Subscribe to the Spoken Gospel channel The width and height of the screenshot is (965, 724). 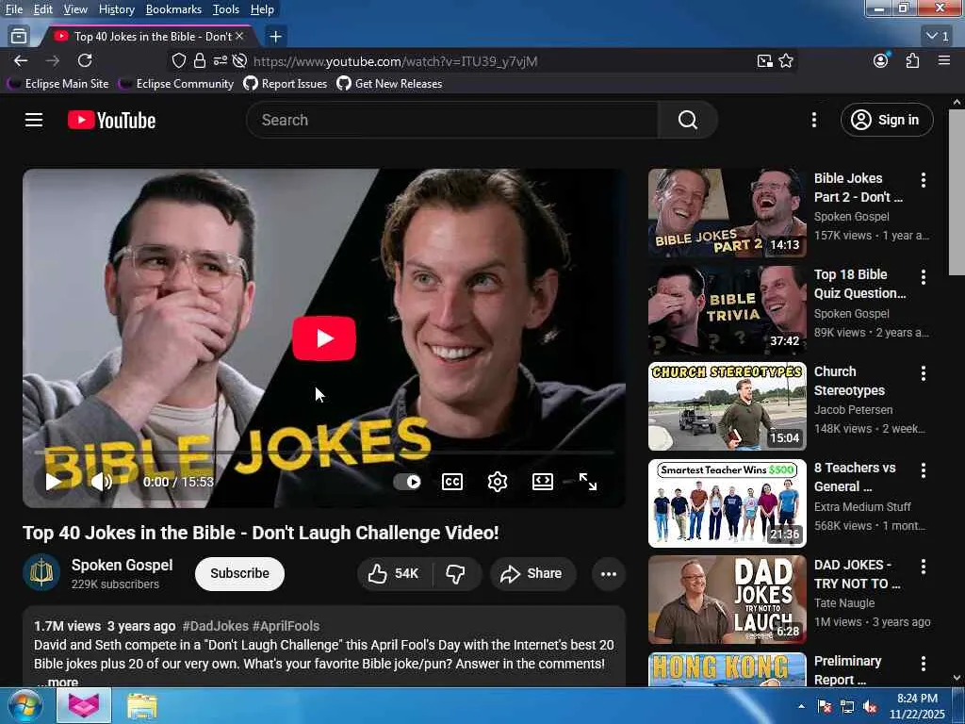[239, 574]
